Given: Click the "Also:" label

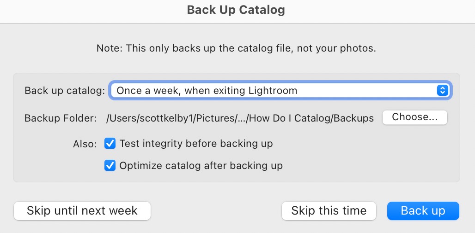Looking at the screenshot, I should 85,144.
